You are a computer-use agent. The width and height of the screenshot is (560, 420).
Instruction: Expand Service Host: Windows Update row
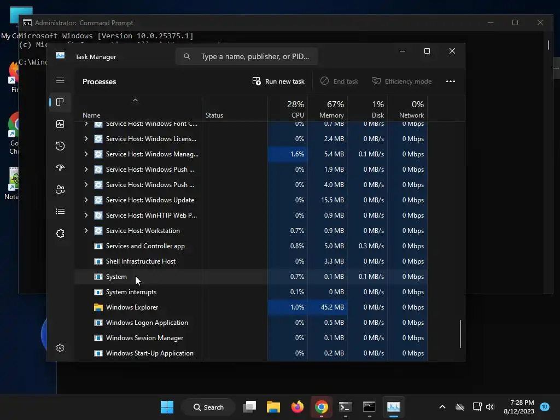coord(86,200)
